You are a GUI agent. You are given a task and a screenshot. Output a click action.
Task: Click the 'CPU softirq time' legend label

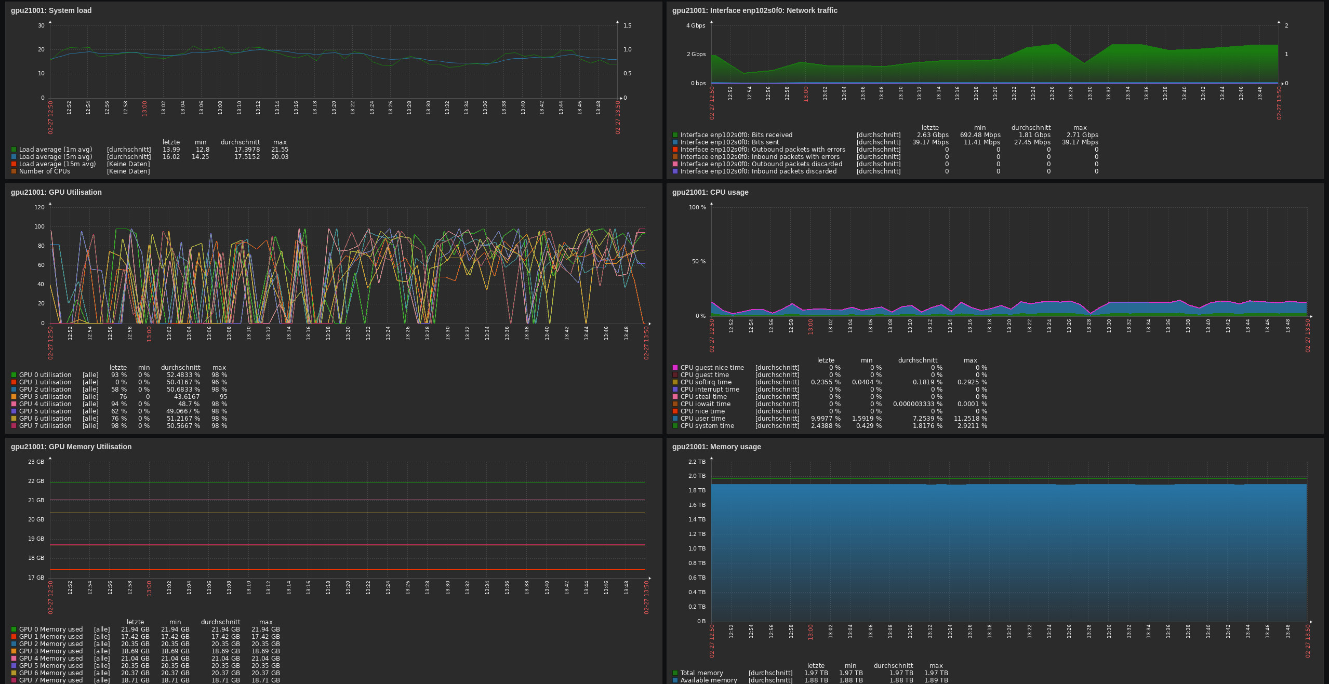click(x=706, y=382)
